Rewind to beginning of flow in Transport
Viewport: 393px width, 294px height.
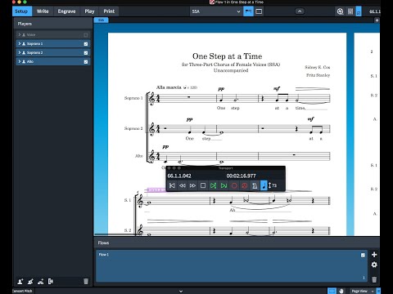(172, 185)
